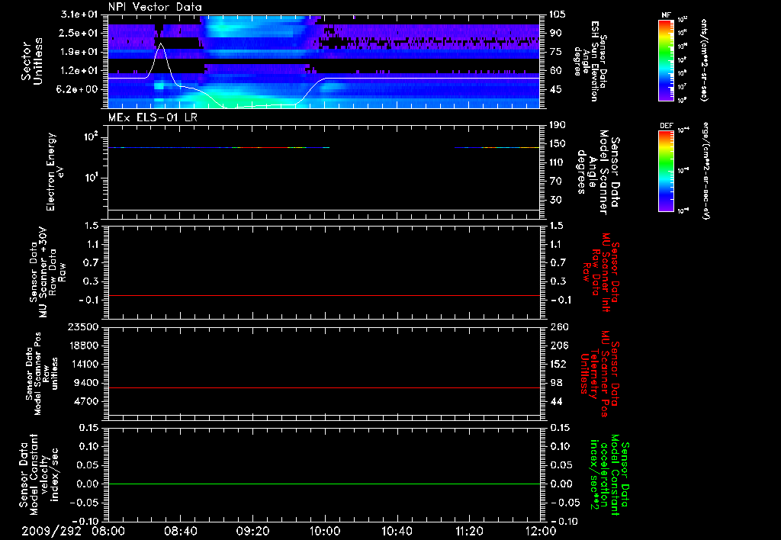
Task: Click the '2009/292' date label
Action: [51, 531]
